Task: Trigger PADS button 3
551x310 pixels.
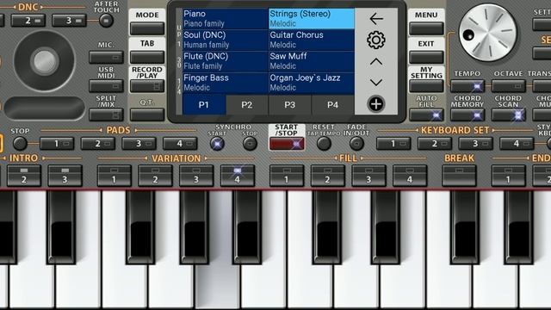Action: [x=139, y=144]
